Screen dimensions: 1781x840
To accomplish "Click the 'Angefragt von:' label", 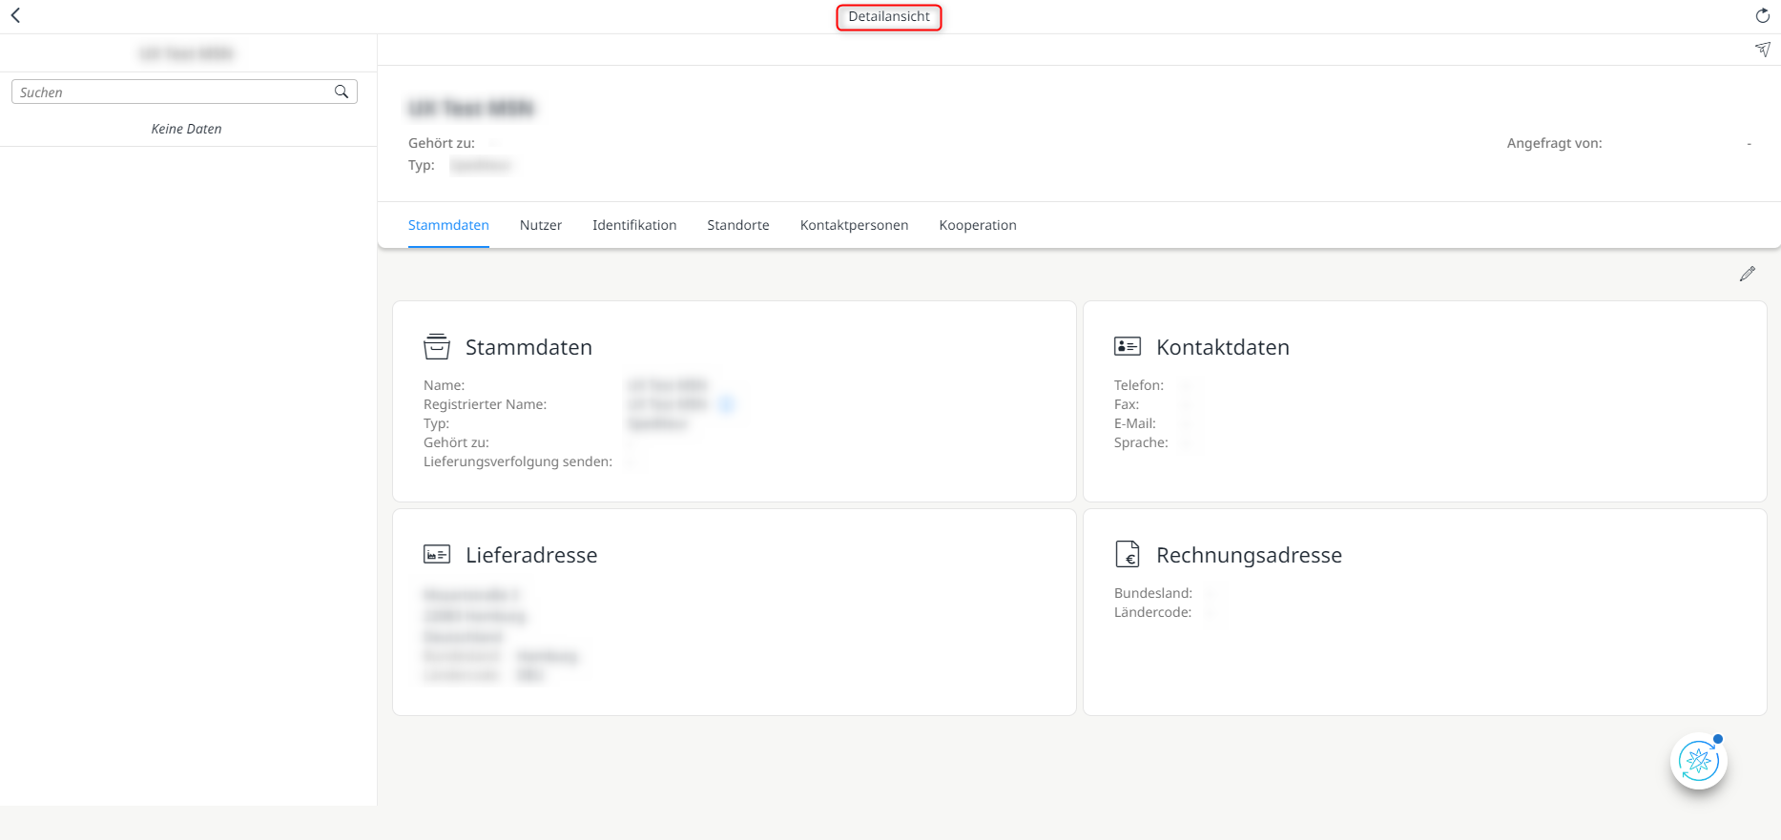I will 1554,143.
